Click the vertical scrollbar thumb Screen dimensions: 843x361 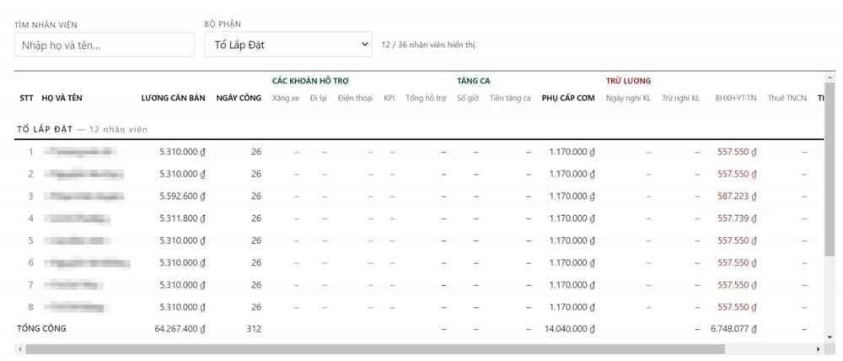(830, 170)
